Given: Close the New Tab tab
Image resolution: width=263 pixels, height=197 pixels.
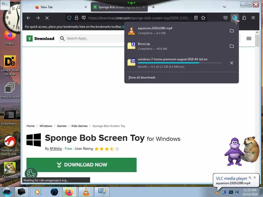Looking at the screenshot, I should [x=86, y=7].
